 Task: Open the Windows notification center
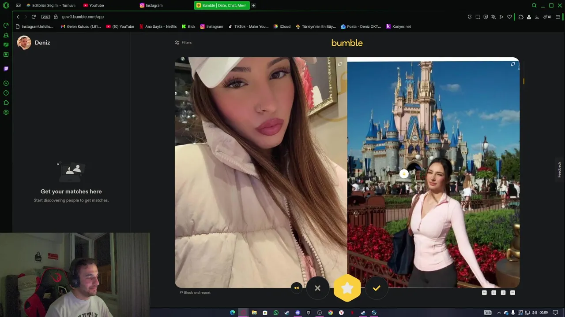(x=555, y=313)
